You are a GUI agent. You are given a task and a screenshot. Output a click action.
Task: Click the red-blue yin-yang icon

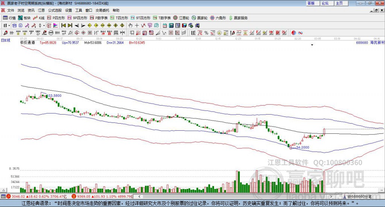pos(294,33)
